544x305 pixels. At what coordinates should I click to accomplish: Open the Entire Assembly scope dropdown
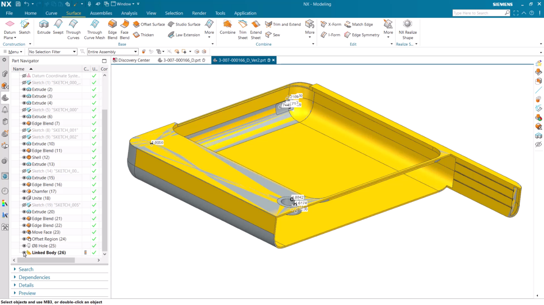[112, 52]
